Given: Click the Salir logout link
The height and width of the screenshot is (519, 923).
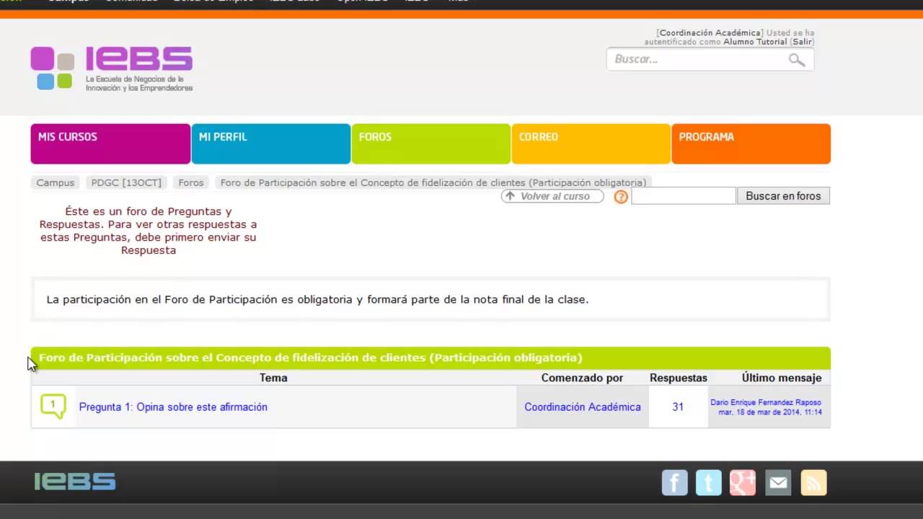Looking at the screenshot, I should [x=802, y=42].
